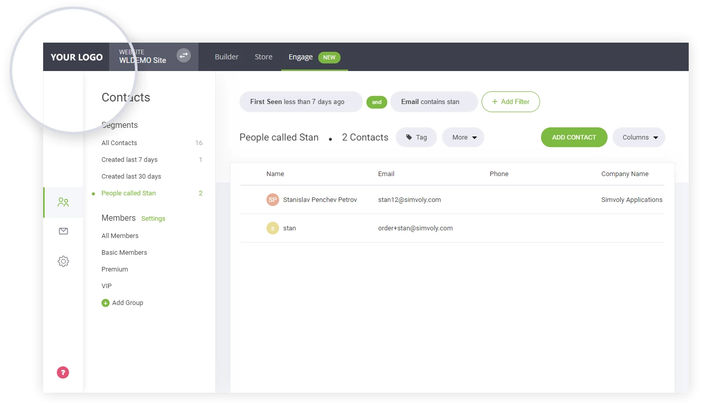Select the All Contacts segment

pyautogui.click(x=119, y=143)
